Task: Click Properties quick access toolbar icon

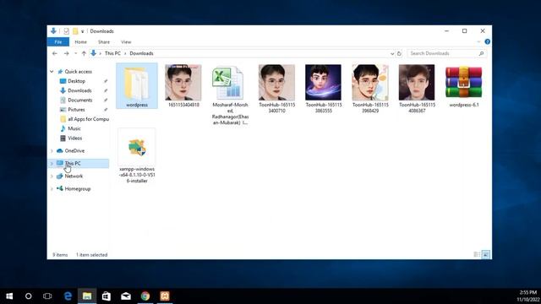Action: [x=66, y=31]
